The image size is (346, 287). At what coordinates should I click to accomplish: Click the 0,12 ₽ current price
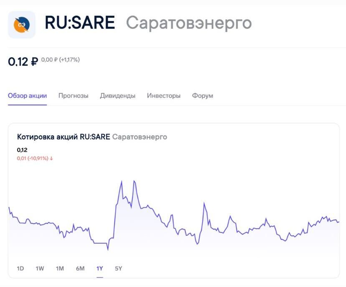(x=23, y=62)
